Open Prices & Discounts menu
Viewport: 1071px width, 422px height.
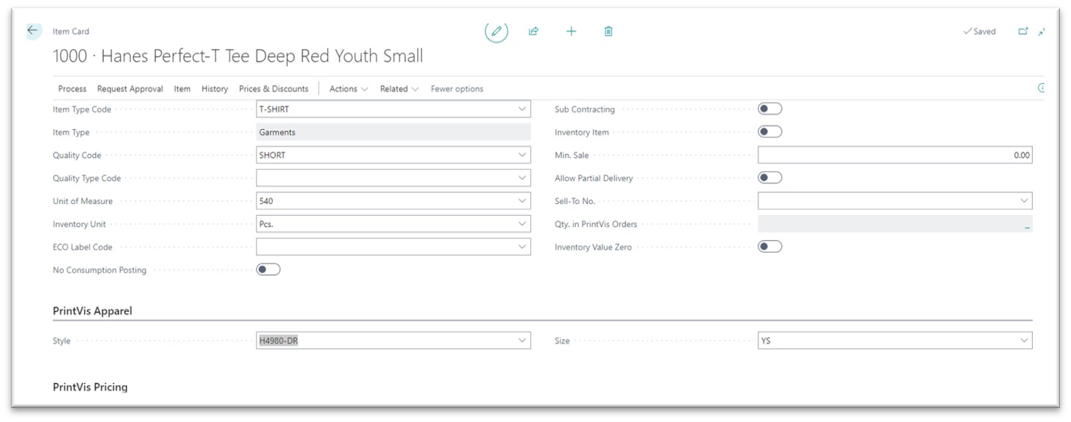point(274,89)
